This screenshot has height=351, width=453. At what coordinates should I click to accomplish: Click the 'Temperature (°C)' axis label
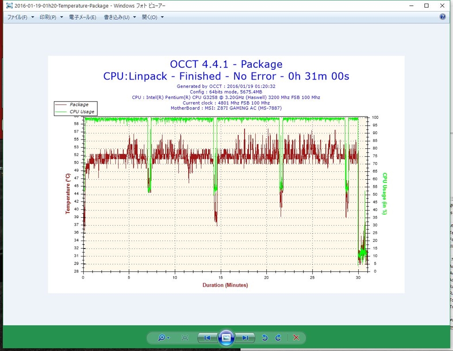pyautogui.click(x=68, y=193)
